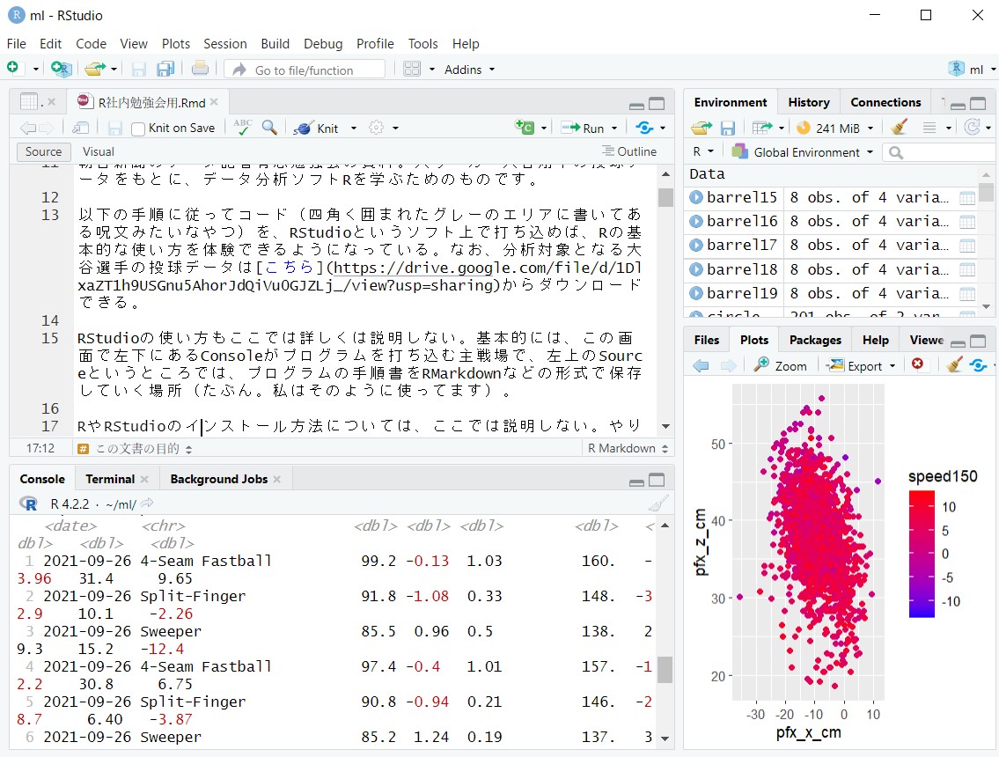Click the editor vertical scrollbar thumb
The width and height of the screenshot is (999, 757).
[x=665, y=197]
